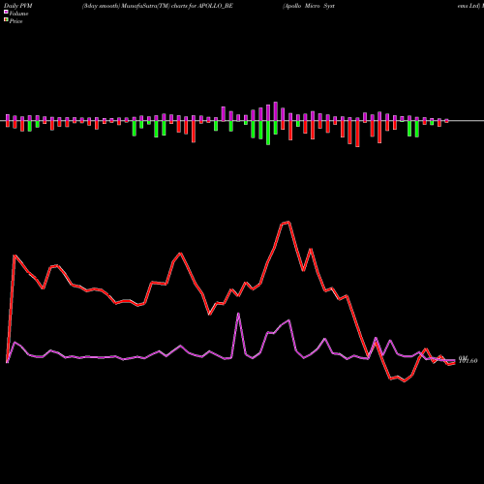Click the 101.60 price value label

[469, 361]
